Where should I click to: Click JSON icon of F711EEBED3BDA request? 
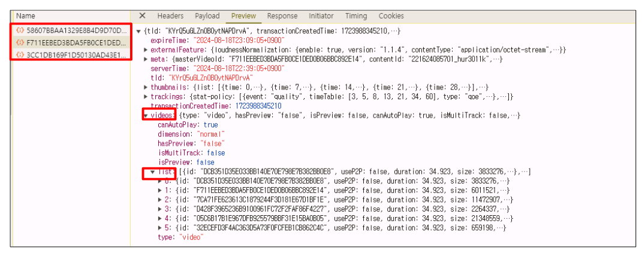tap(20, 42)
